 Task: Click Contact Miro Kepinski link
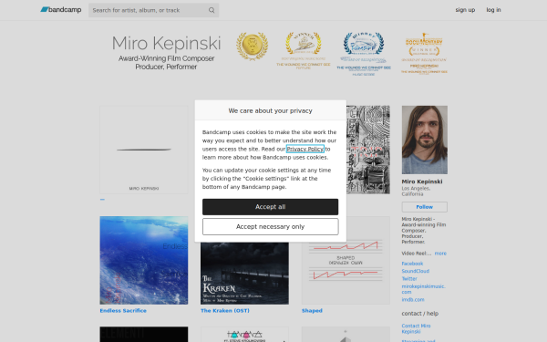(x=416, y=328)
